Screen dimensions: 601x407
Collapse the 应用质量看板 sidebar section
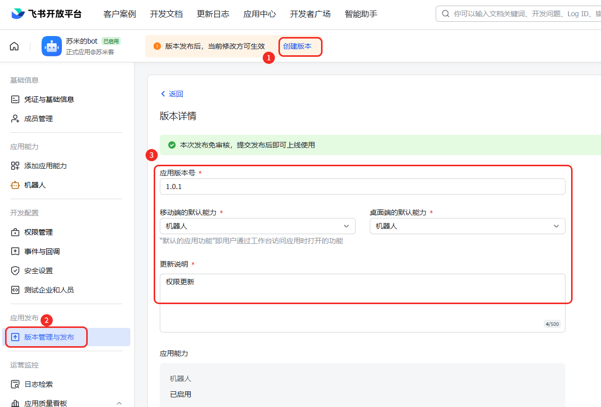119,403
